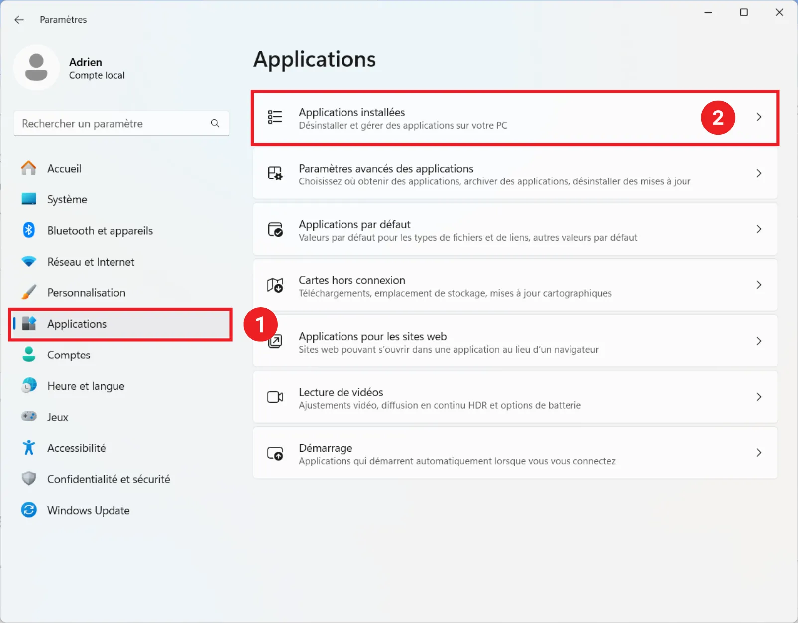Open the Démarrage settings title
The image size is (798, 623).
[x=326, y=448]
